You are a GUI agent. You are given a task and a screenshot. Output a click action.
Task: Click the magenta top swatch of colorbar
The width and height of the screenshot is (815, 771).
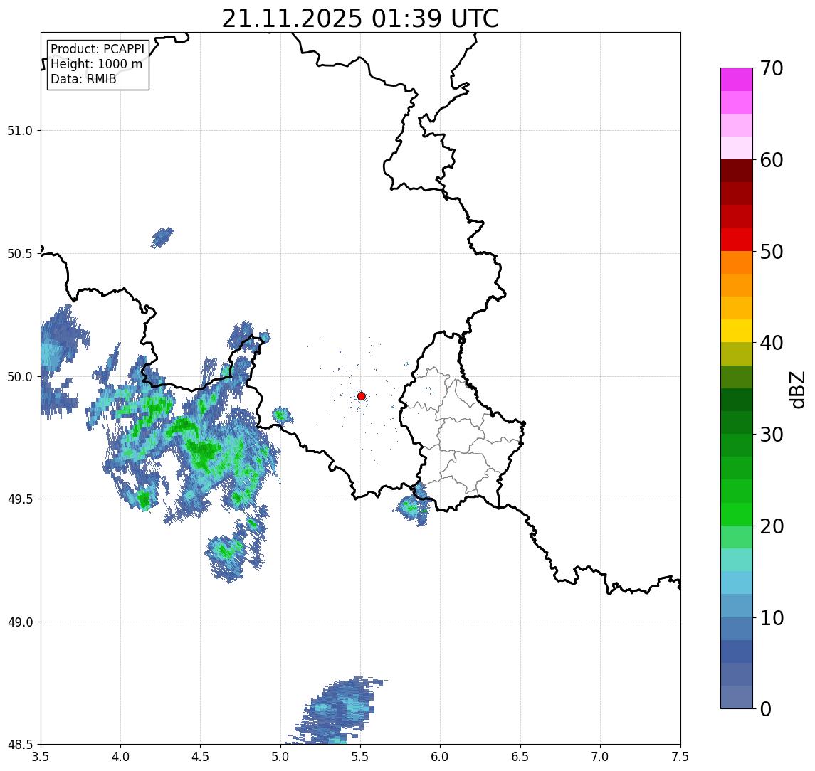point(737,80)
